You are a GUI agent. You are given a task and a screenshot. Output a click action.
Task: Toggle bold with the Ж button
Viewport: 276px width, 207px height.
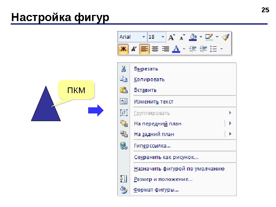tap(123, 49)
